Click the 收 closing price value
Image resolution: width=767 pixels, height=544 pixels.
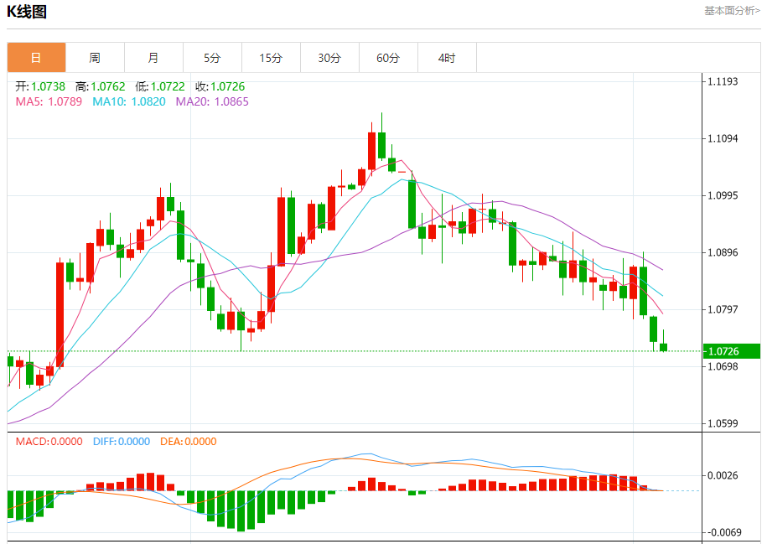coord(228,86)
